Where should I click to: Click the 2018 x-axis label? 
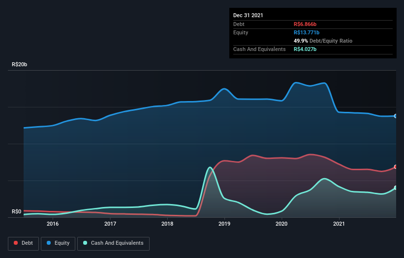(167, 224)
